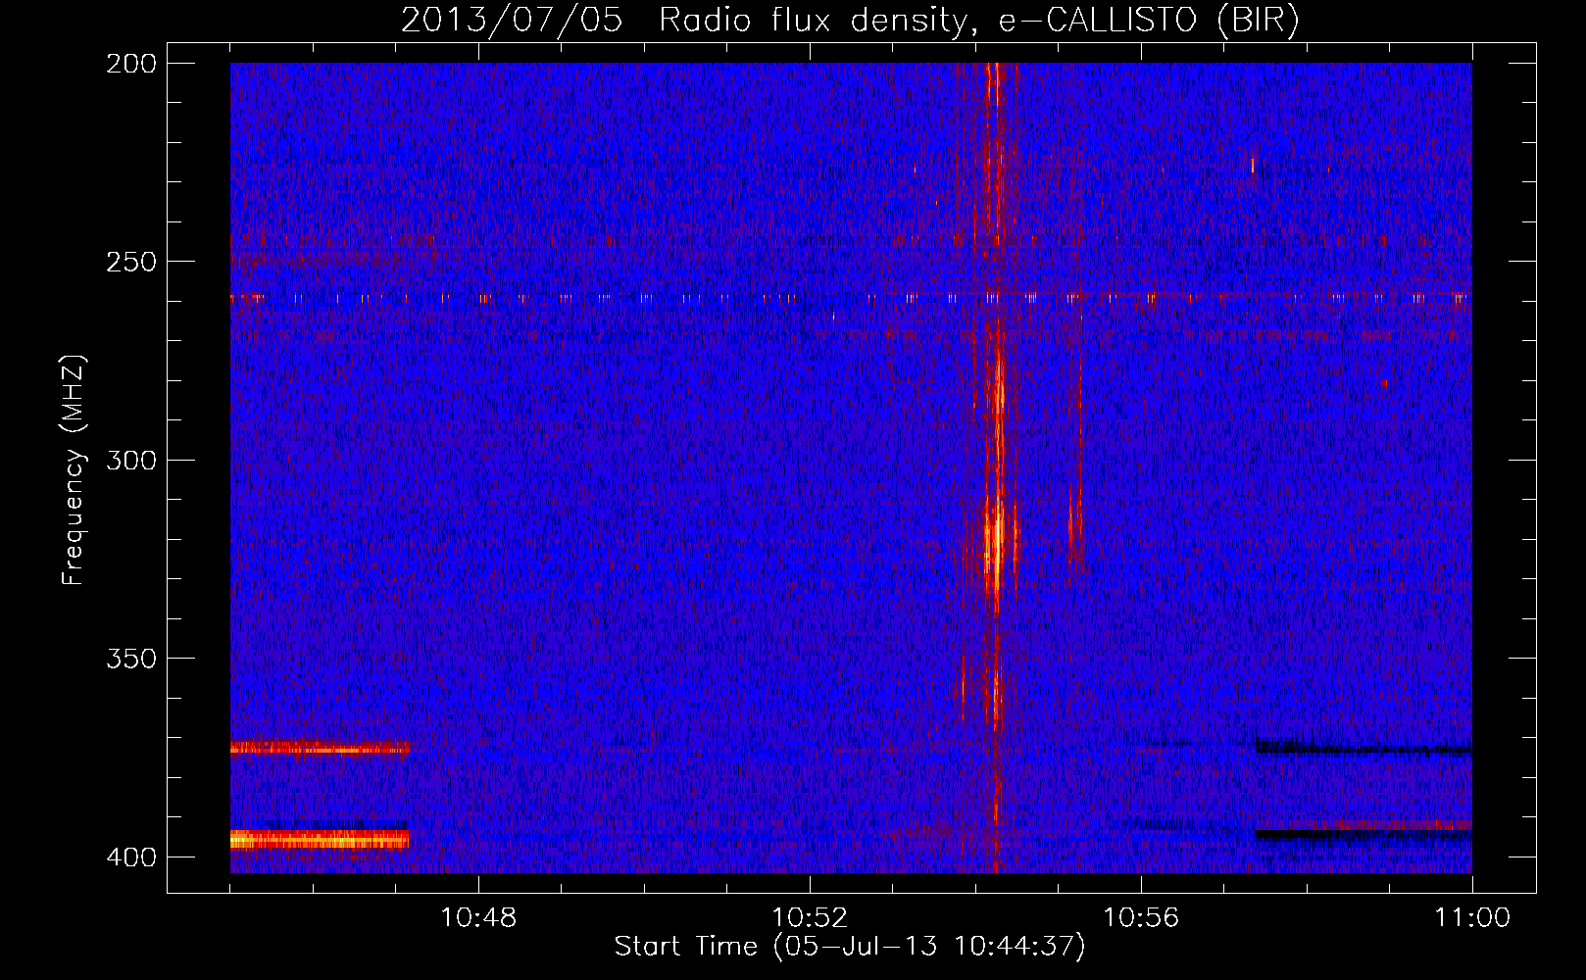
Task: Click the 'Start Time (05-Jul-13 10:44:37)' x-axis label
Action: coord(850,947)
